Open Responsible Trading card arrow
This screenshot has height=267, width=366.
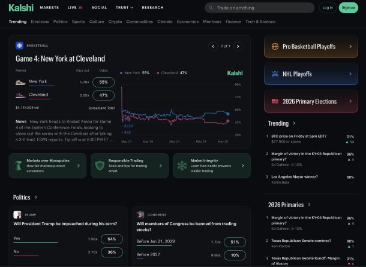(x=161, y=165)
